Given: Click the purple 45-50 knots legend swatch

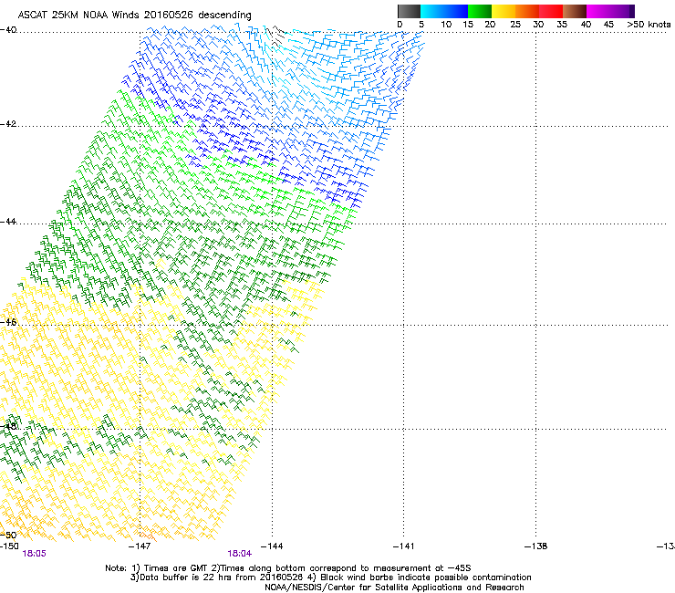Looking at the screenshot, I should (622, 11).
